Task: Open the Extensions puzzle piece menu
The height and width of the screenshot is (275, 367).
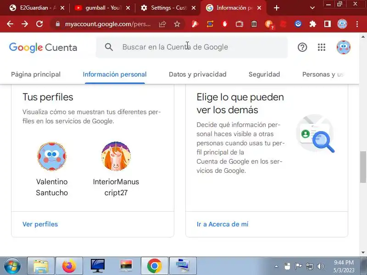Action: pyautogui.click(x=313, y=24)
